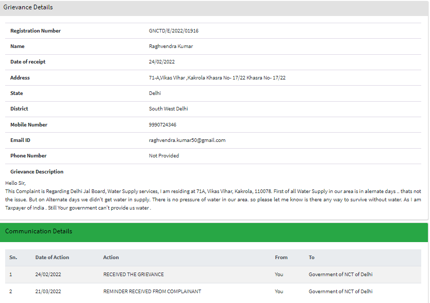Select registration number GNCTD/E/2022/01916

pyautogui.click(x=174, y=31)
